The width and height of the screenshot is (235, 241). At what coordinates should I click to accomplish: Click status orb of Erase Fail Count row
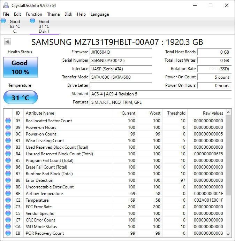pyautogui.click(x=8, y=167)
